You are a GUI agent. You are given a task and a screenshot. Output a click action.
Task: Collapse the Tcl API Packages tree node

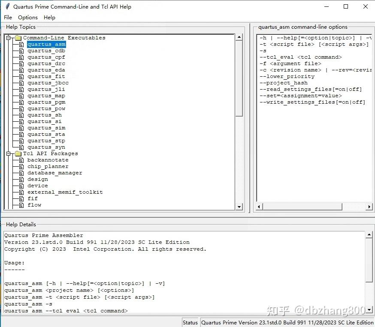[8, 153]
